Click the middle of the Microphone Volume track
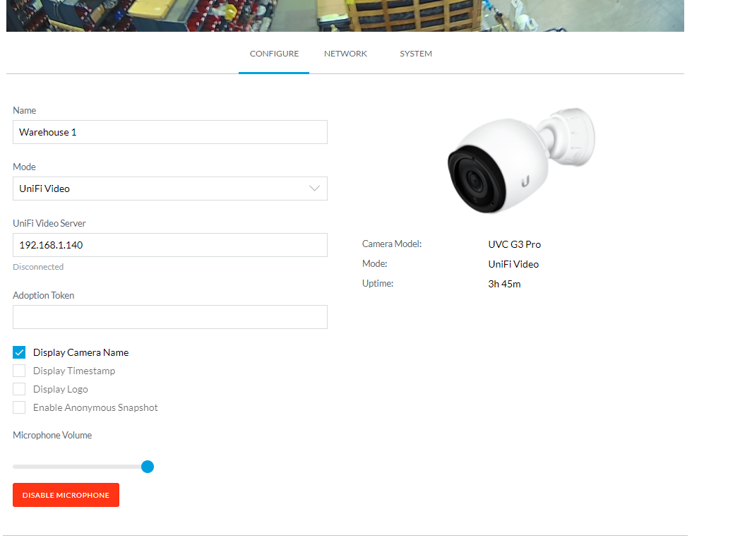Image resolution: width=740 pixels, height=550 pixels. point(80,467)
